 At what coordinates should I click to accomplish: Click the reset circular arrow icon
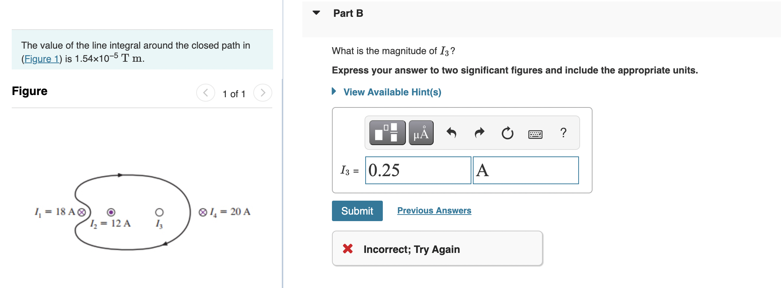[x=507, y=133]
